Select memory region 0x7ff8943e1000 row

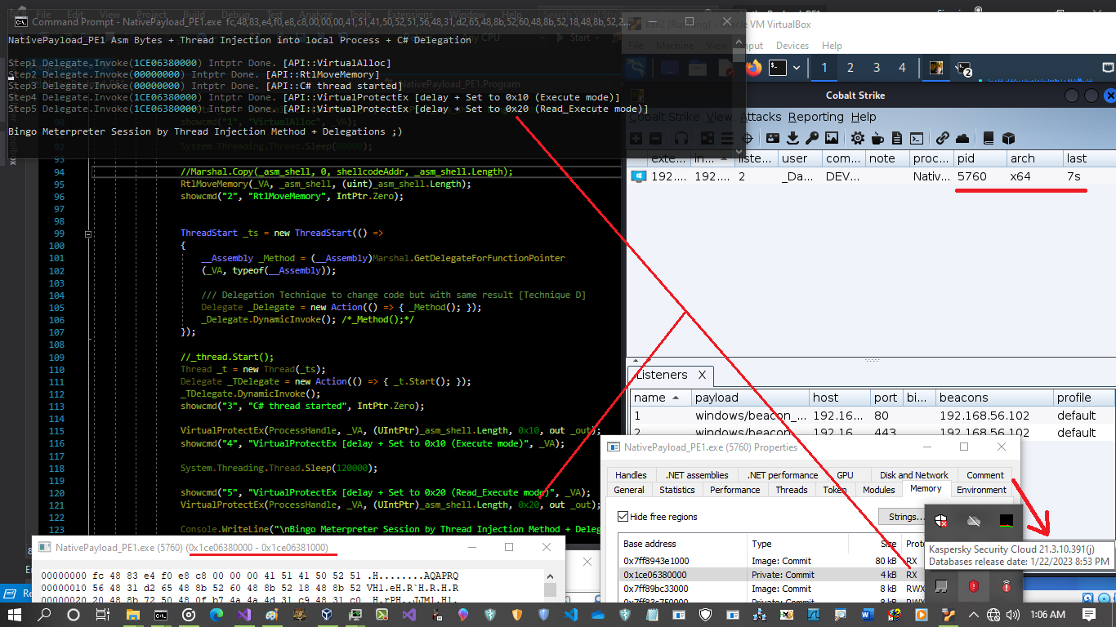click(x=771, y=561)
